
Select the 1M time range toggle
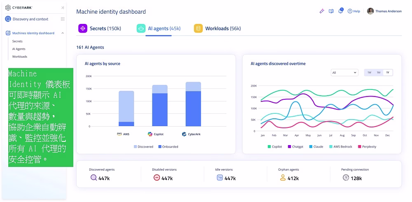[x=378, y=73]
